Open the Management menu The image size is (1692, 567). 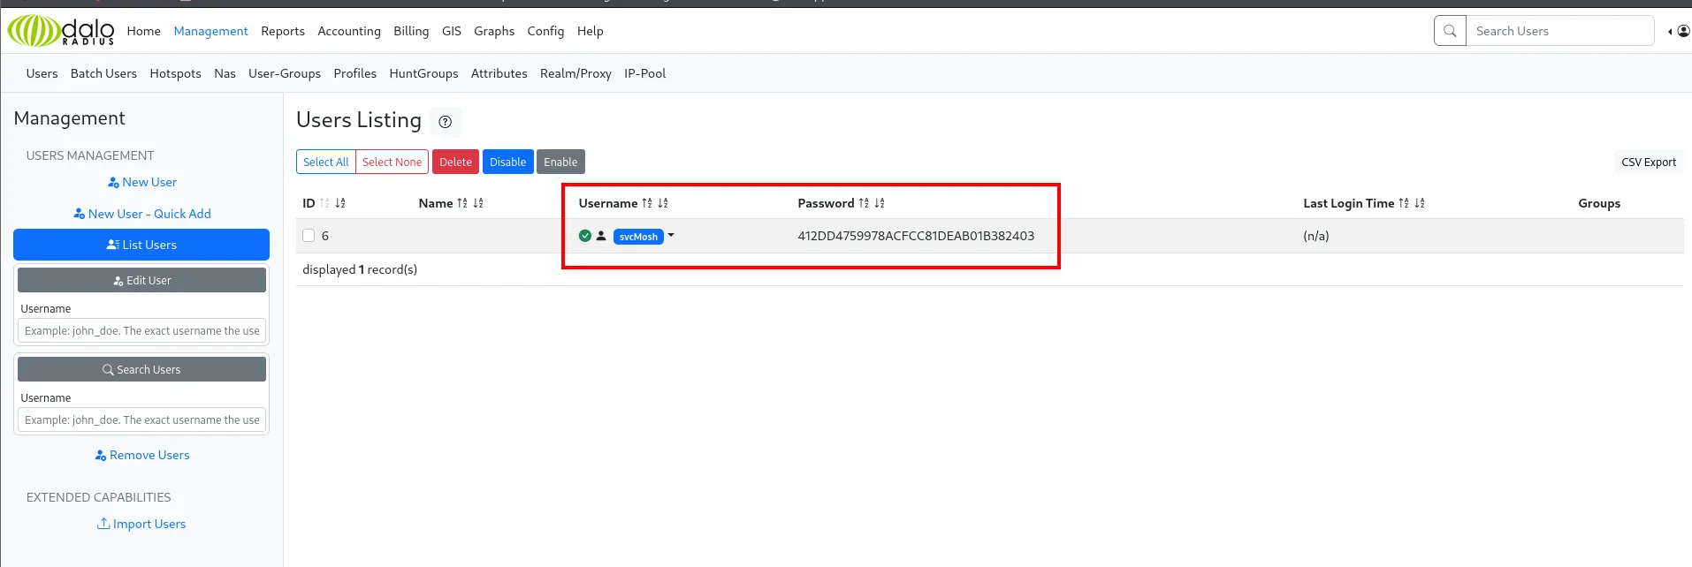[x=210, y=31]
